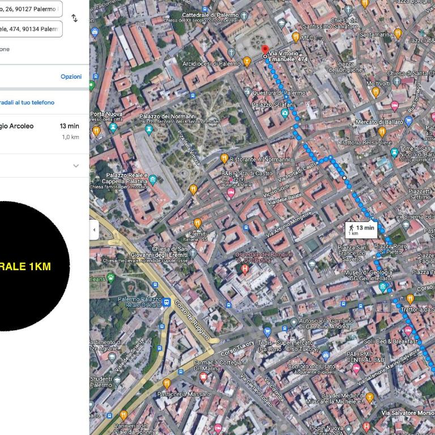The height and width of the screenshot is (435, 435).
Task: Click the Eremiti restaurant marker
Action: click(x=197, y=223)
